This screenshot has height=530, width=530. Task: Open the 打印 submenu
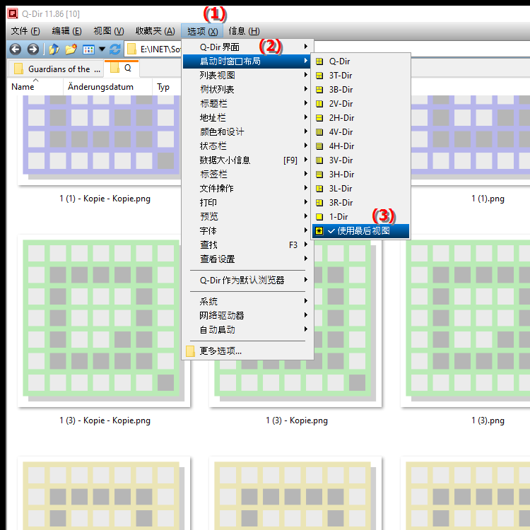pyautogui.click(x=248, y=203)
